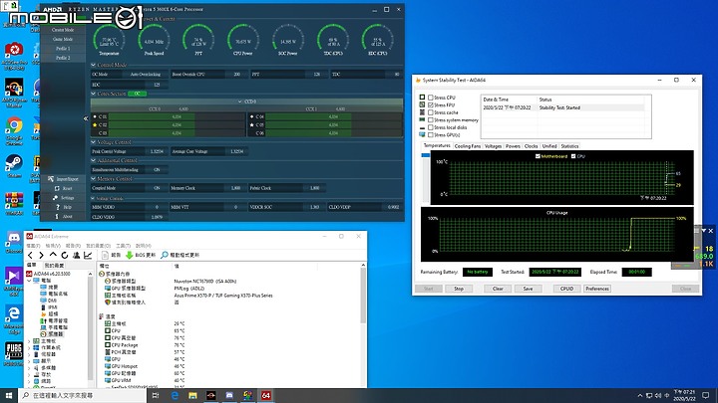
Task: Select Profile 1 in Ryzen Master sidebar
Action: point(63,49)
